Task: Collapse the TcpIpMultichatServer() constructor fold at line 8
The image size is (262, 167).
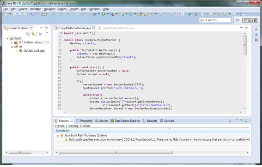Action: click(62, 50)
